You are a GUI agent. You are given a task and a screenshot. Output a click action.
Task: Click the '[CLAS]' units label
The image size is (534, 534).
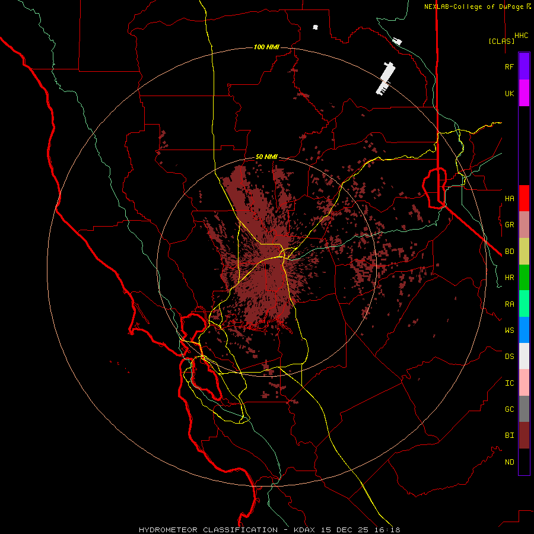pos(501,41)
